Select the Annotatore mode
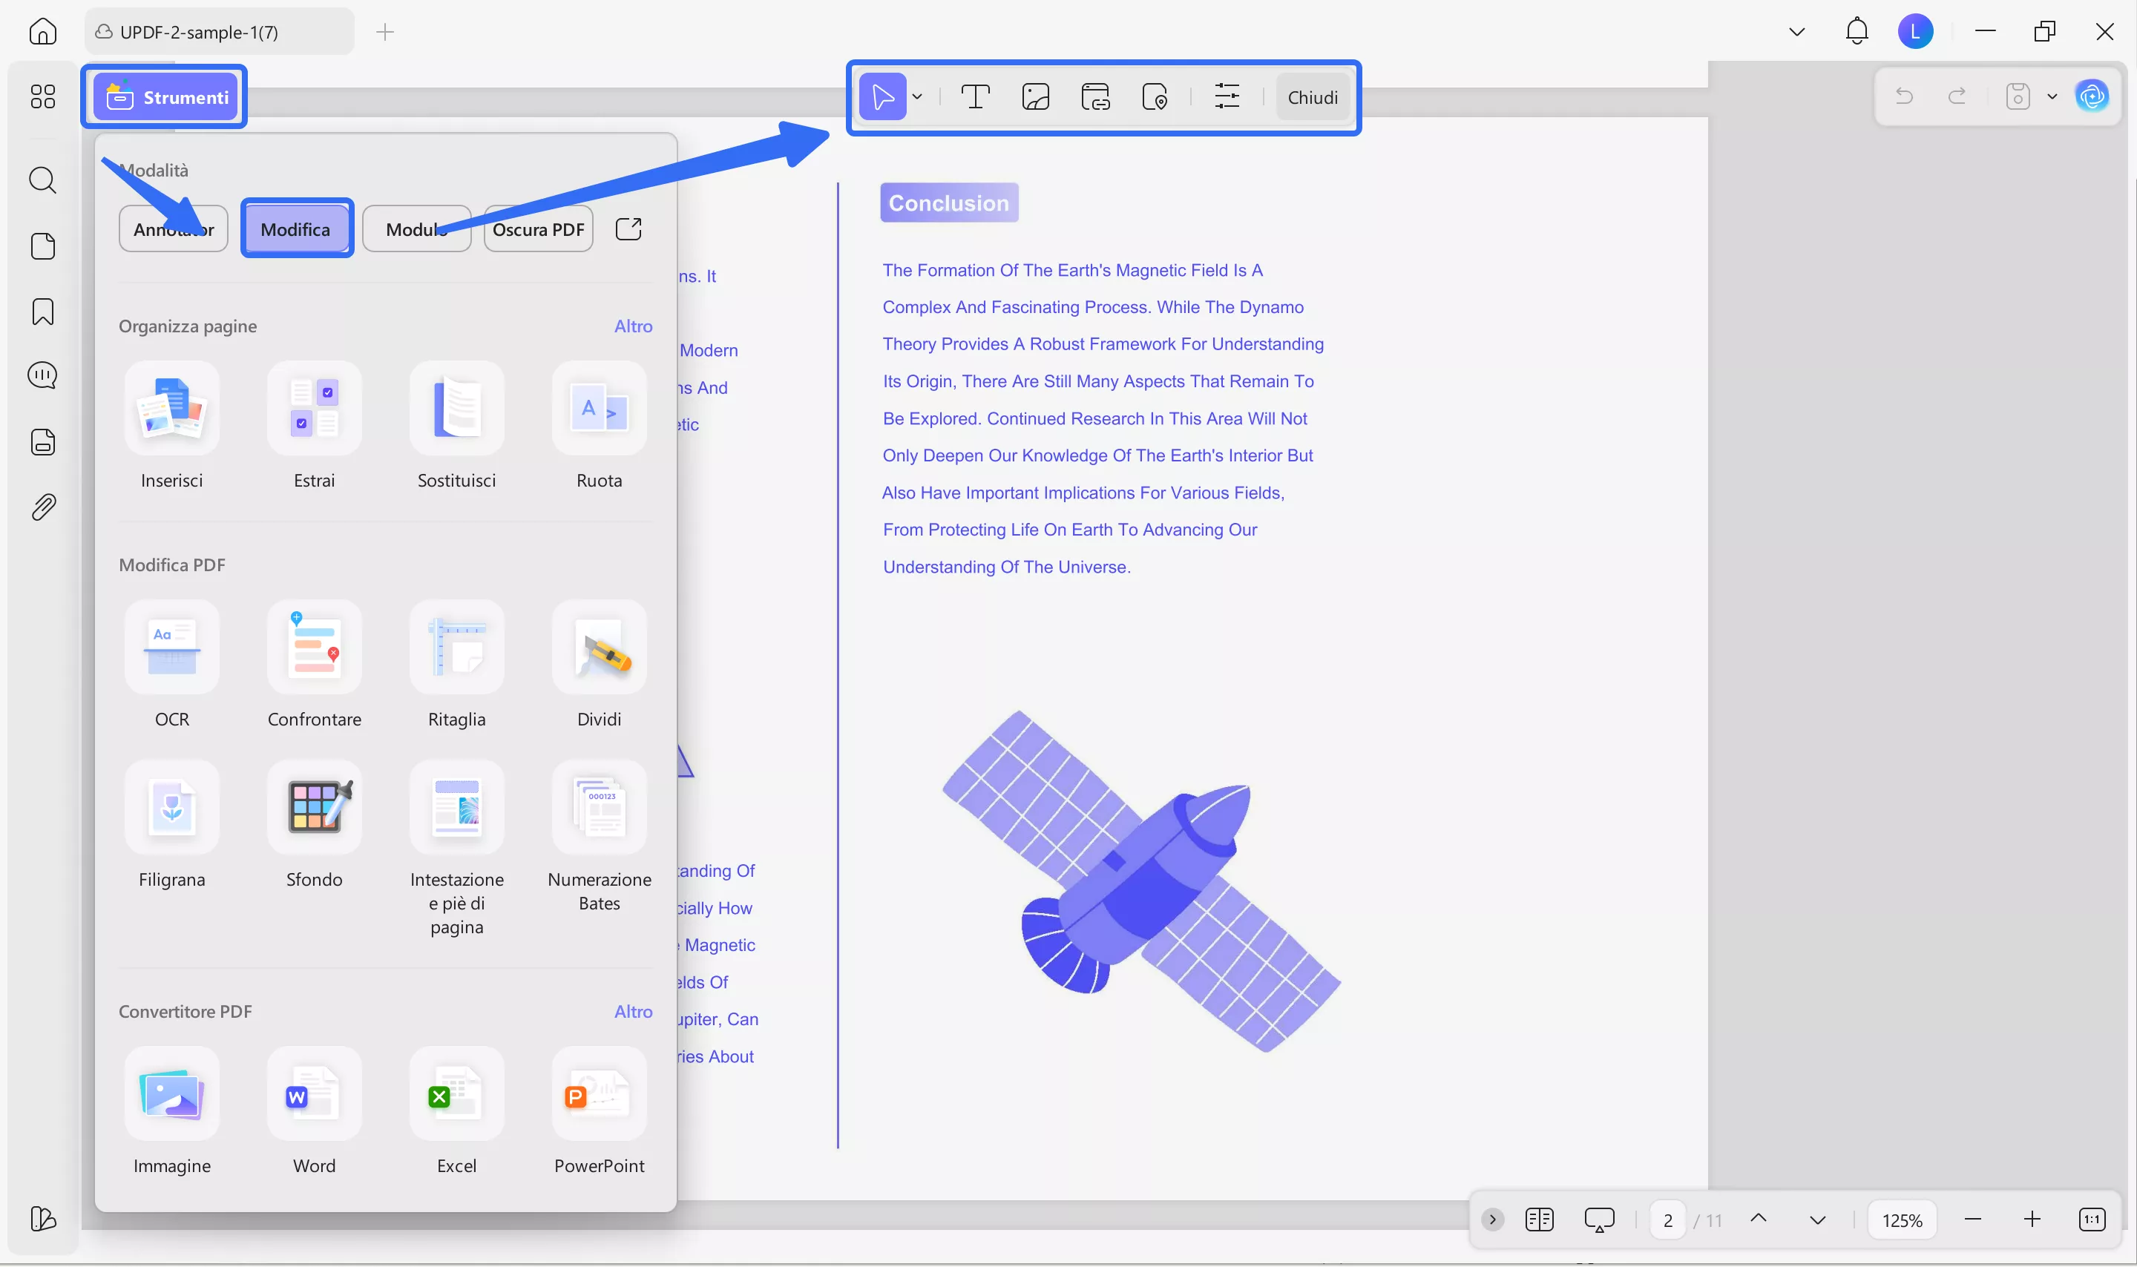This screenshot has width=2137, height=1267. point(172,228)
